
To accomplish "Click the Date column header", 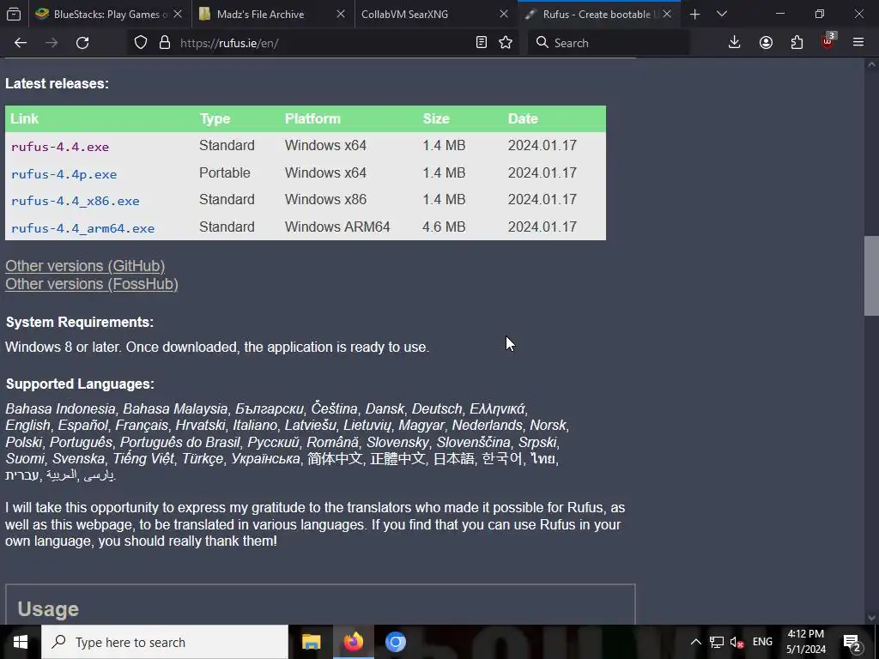I will pos(523,118).
